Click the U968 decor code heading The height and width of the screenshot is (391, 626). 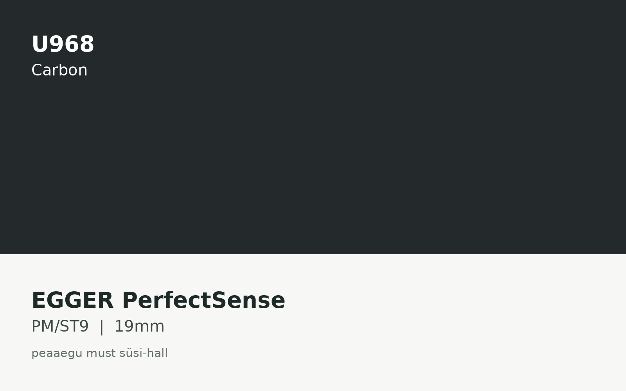[63, 44]
